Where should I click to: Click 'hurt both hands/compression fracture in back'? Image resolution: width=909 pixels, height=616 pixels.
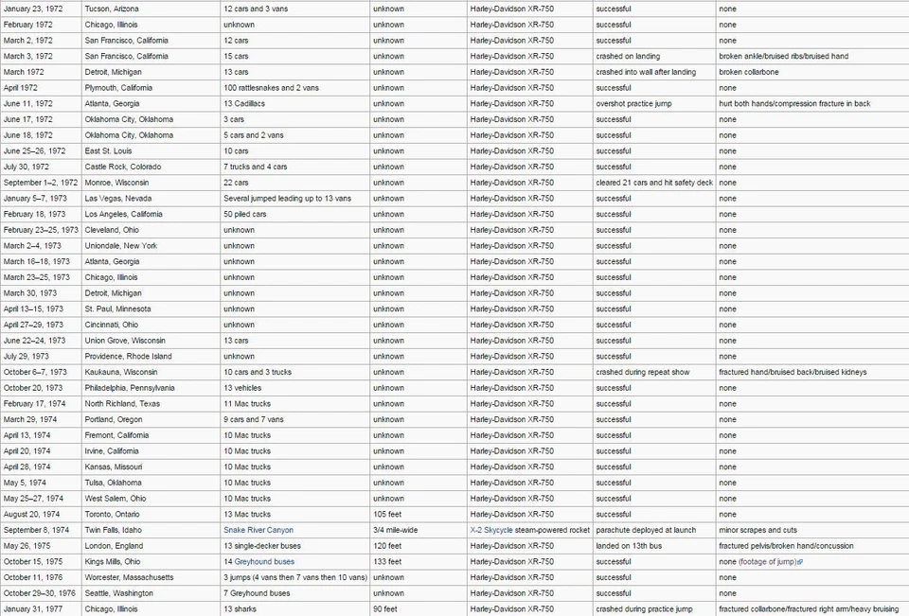[794, 104]
